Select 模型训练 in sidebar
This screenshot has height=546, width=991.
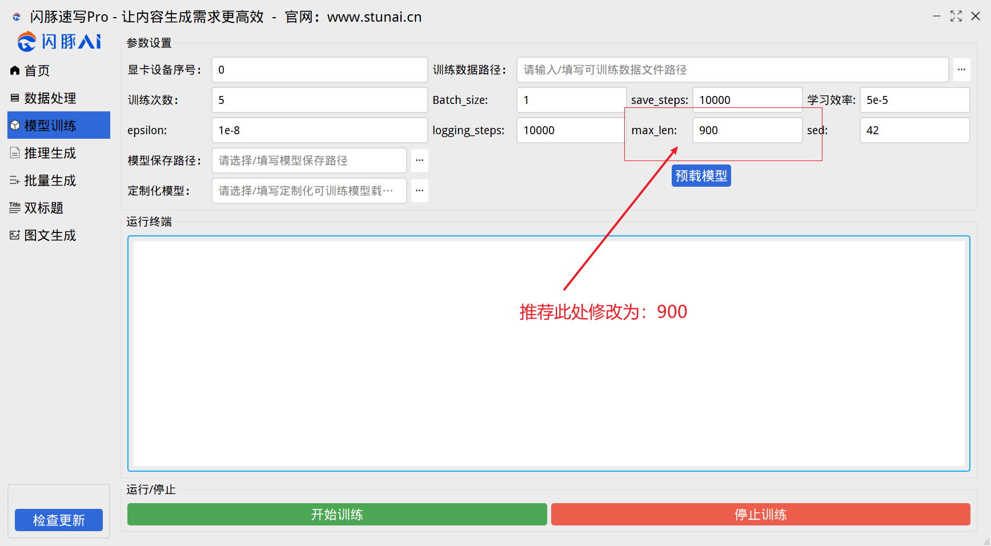pyautogui.click(x=59, y=125)
